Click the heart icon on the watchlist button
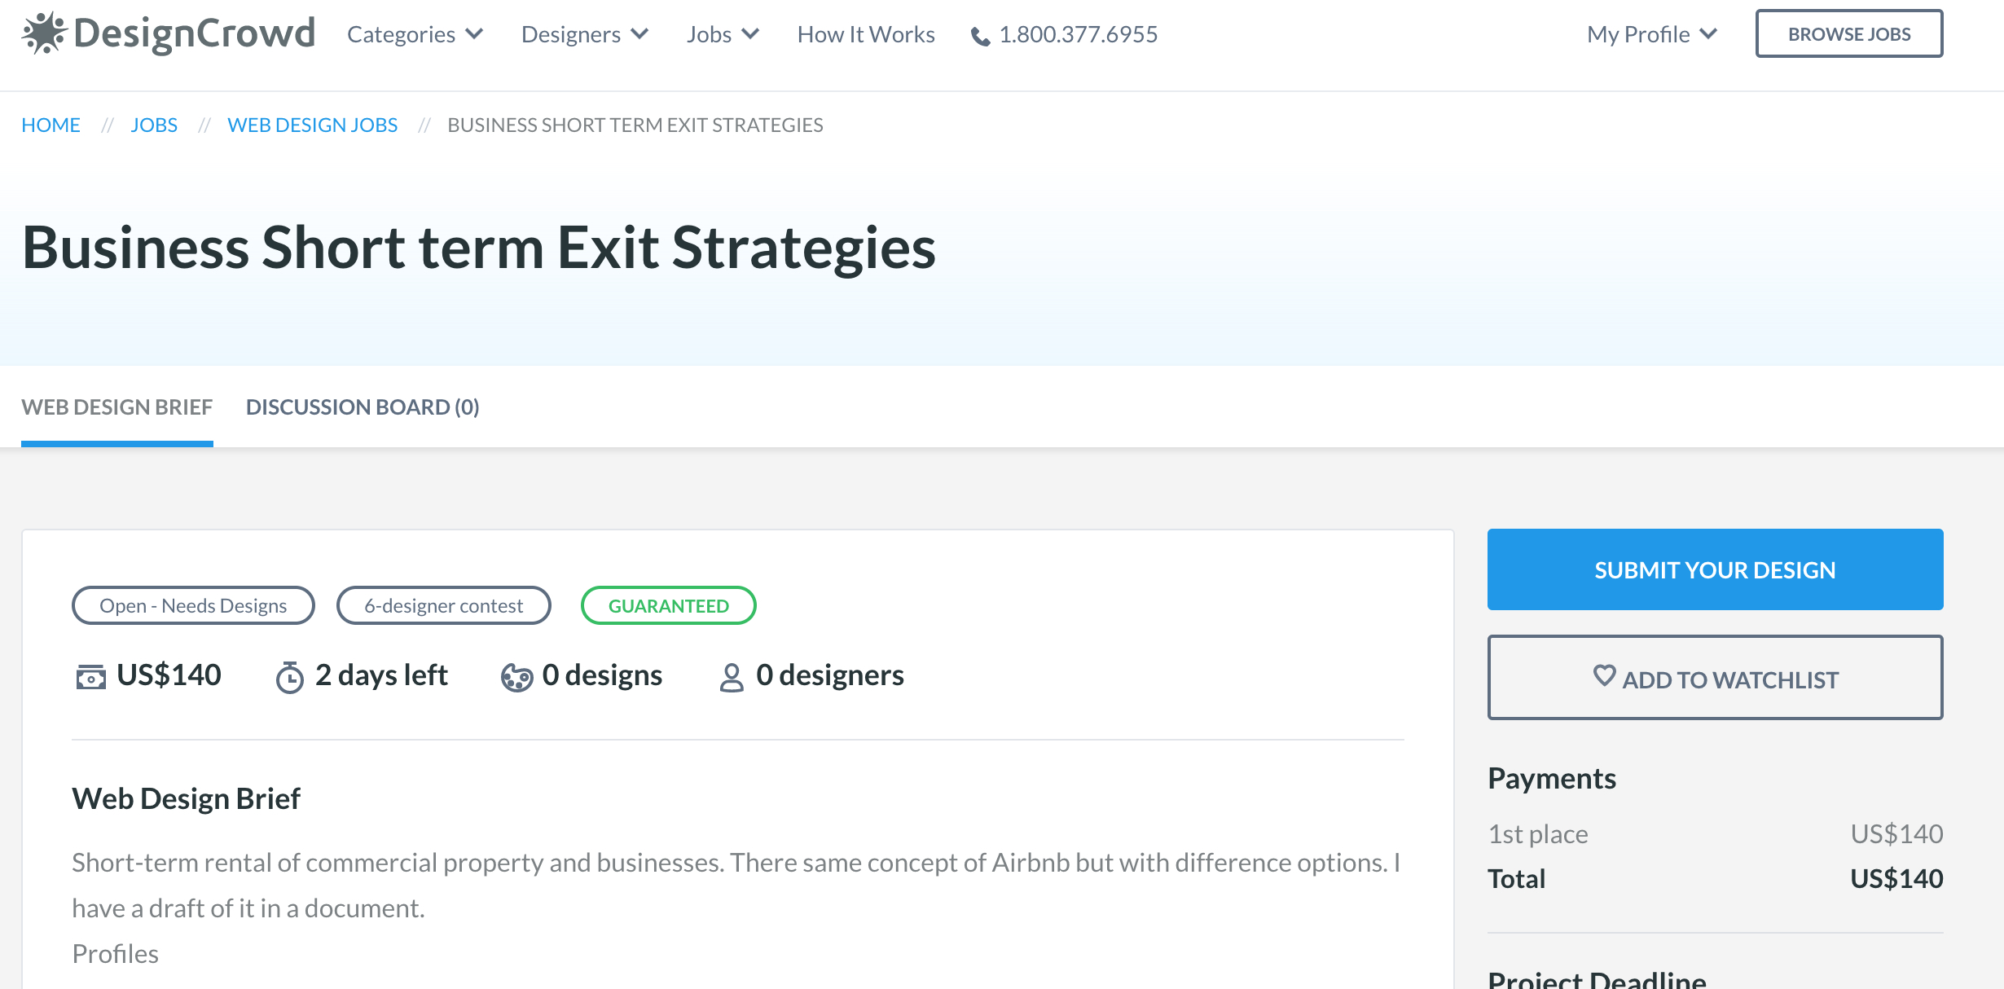Image resolution: width=2004 pixels, height=989 pixels. coord(1604,675)
